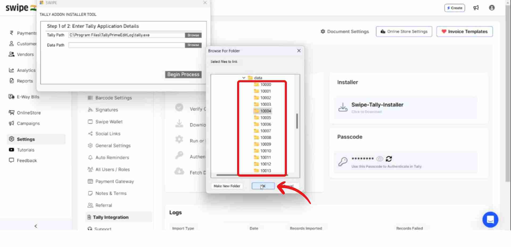The image size is (511, 247).
Task: Click Browse next to Data Path
Action: tap(193, 45)
